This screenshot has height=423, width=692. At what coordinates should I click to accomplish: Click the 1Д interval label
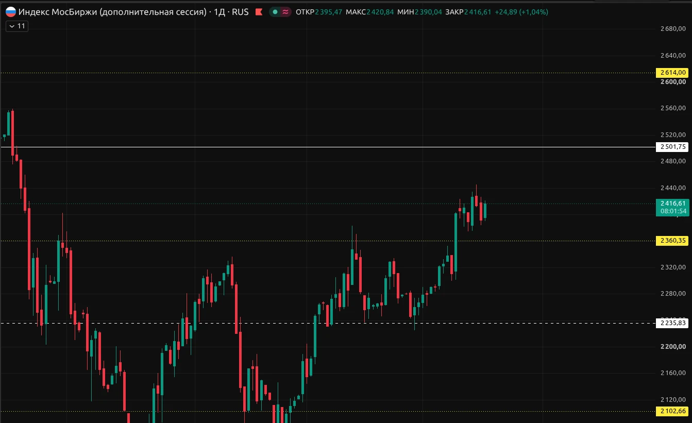(220, 12)
